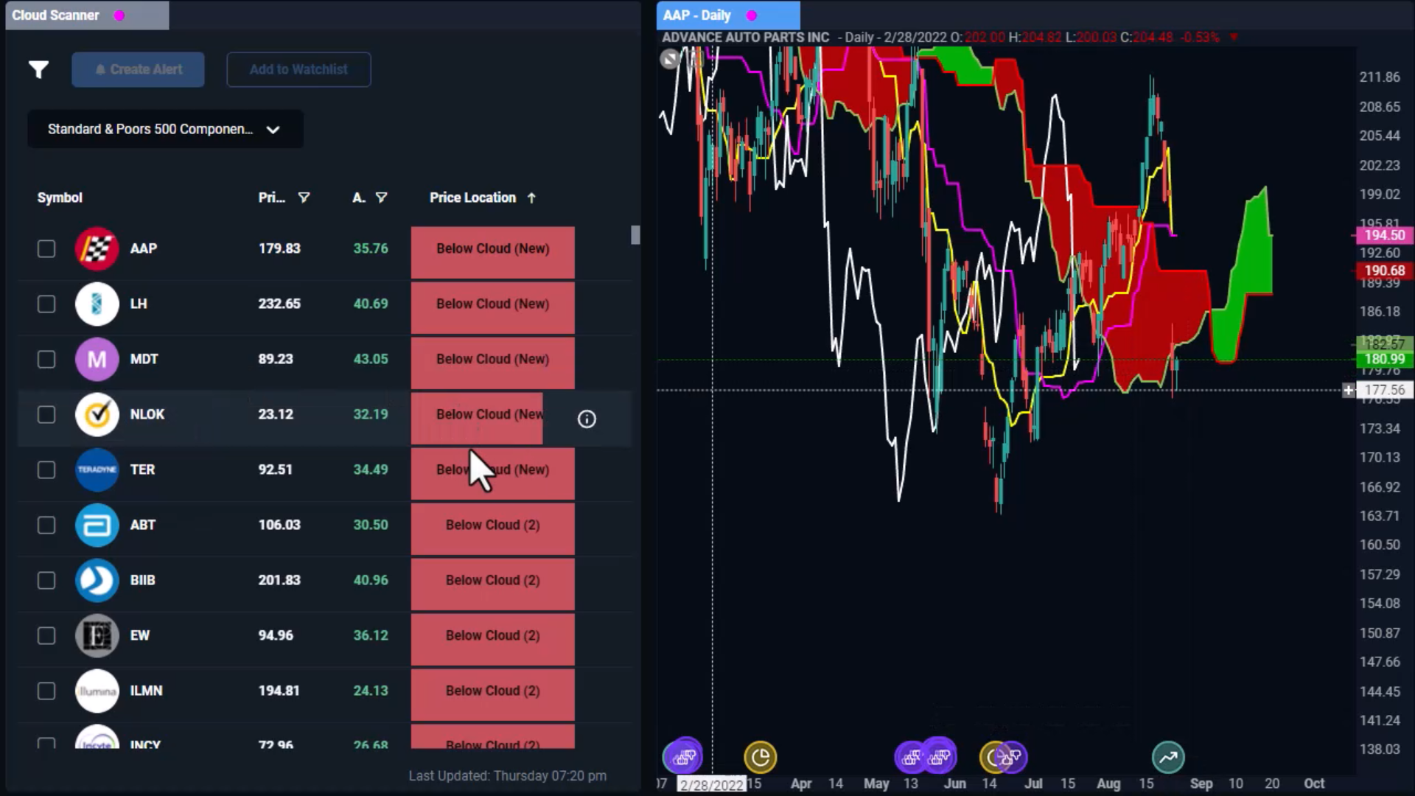Screen dimensions: 1415x796
Task: Click the NLOK company logo
Action: (97, 414)
